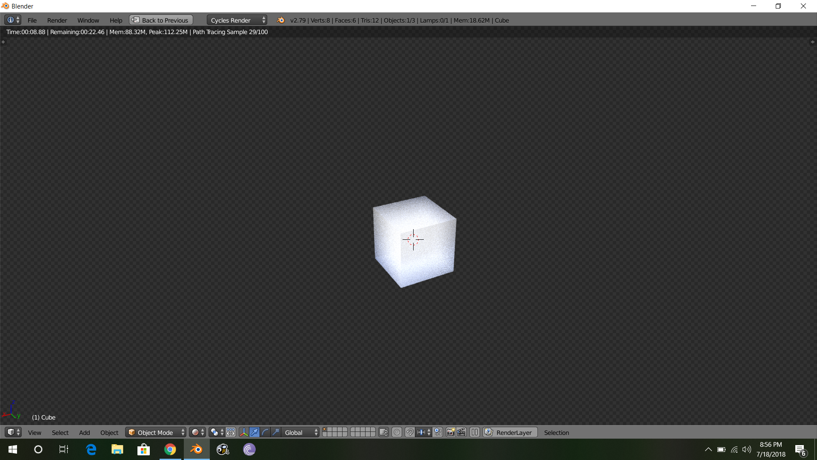Launch Microsoft Edge from taskbar
Screen dimensions: 817x460
91,449
